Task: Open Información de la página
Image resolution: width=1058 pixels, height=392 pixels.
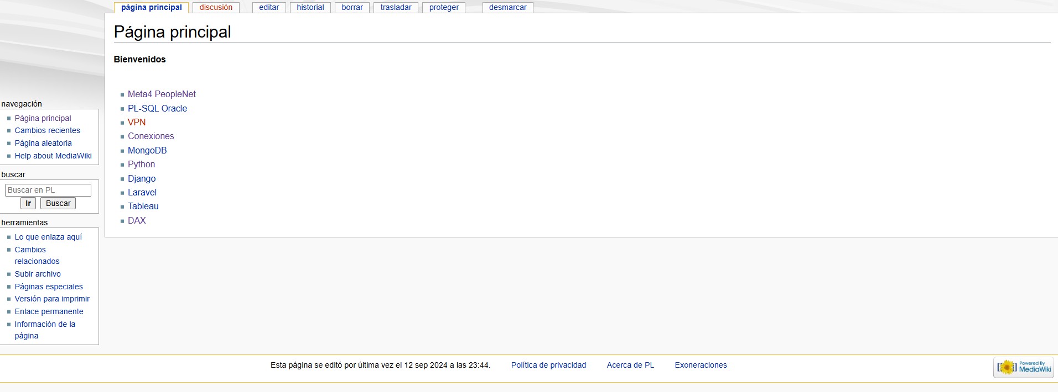Action: tap(45, 330)
